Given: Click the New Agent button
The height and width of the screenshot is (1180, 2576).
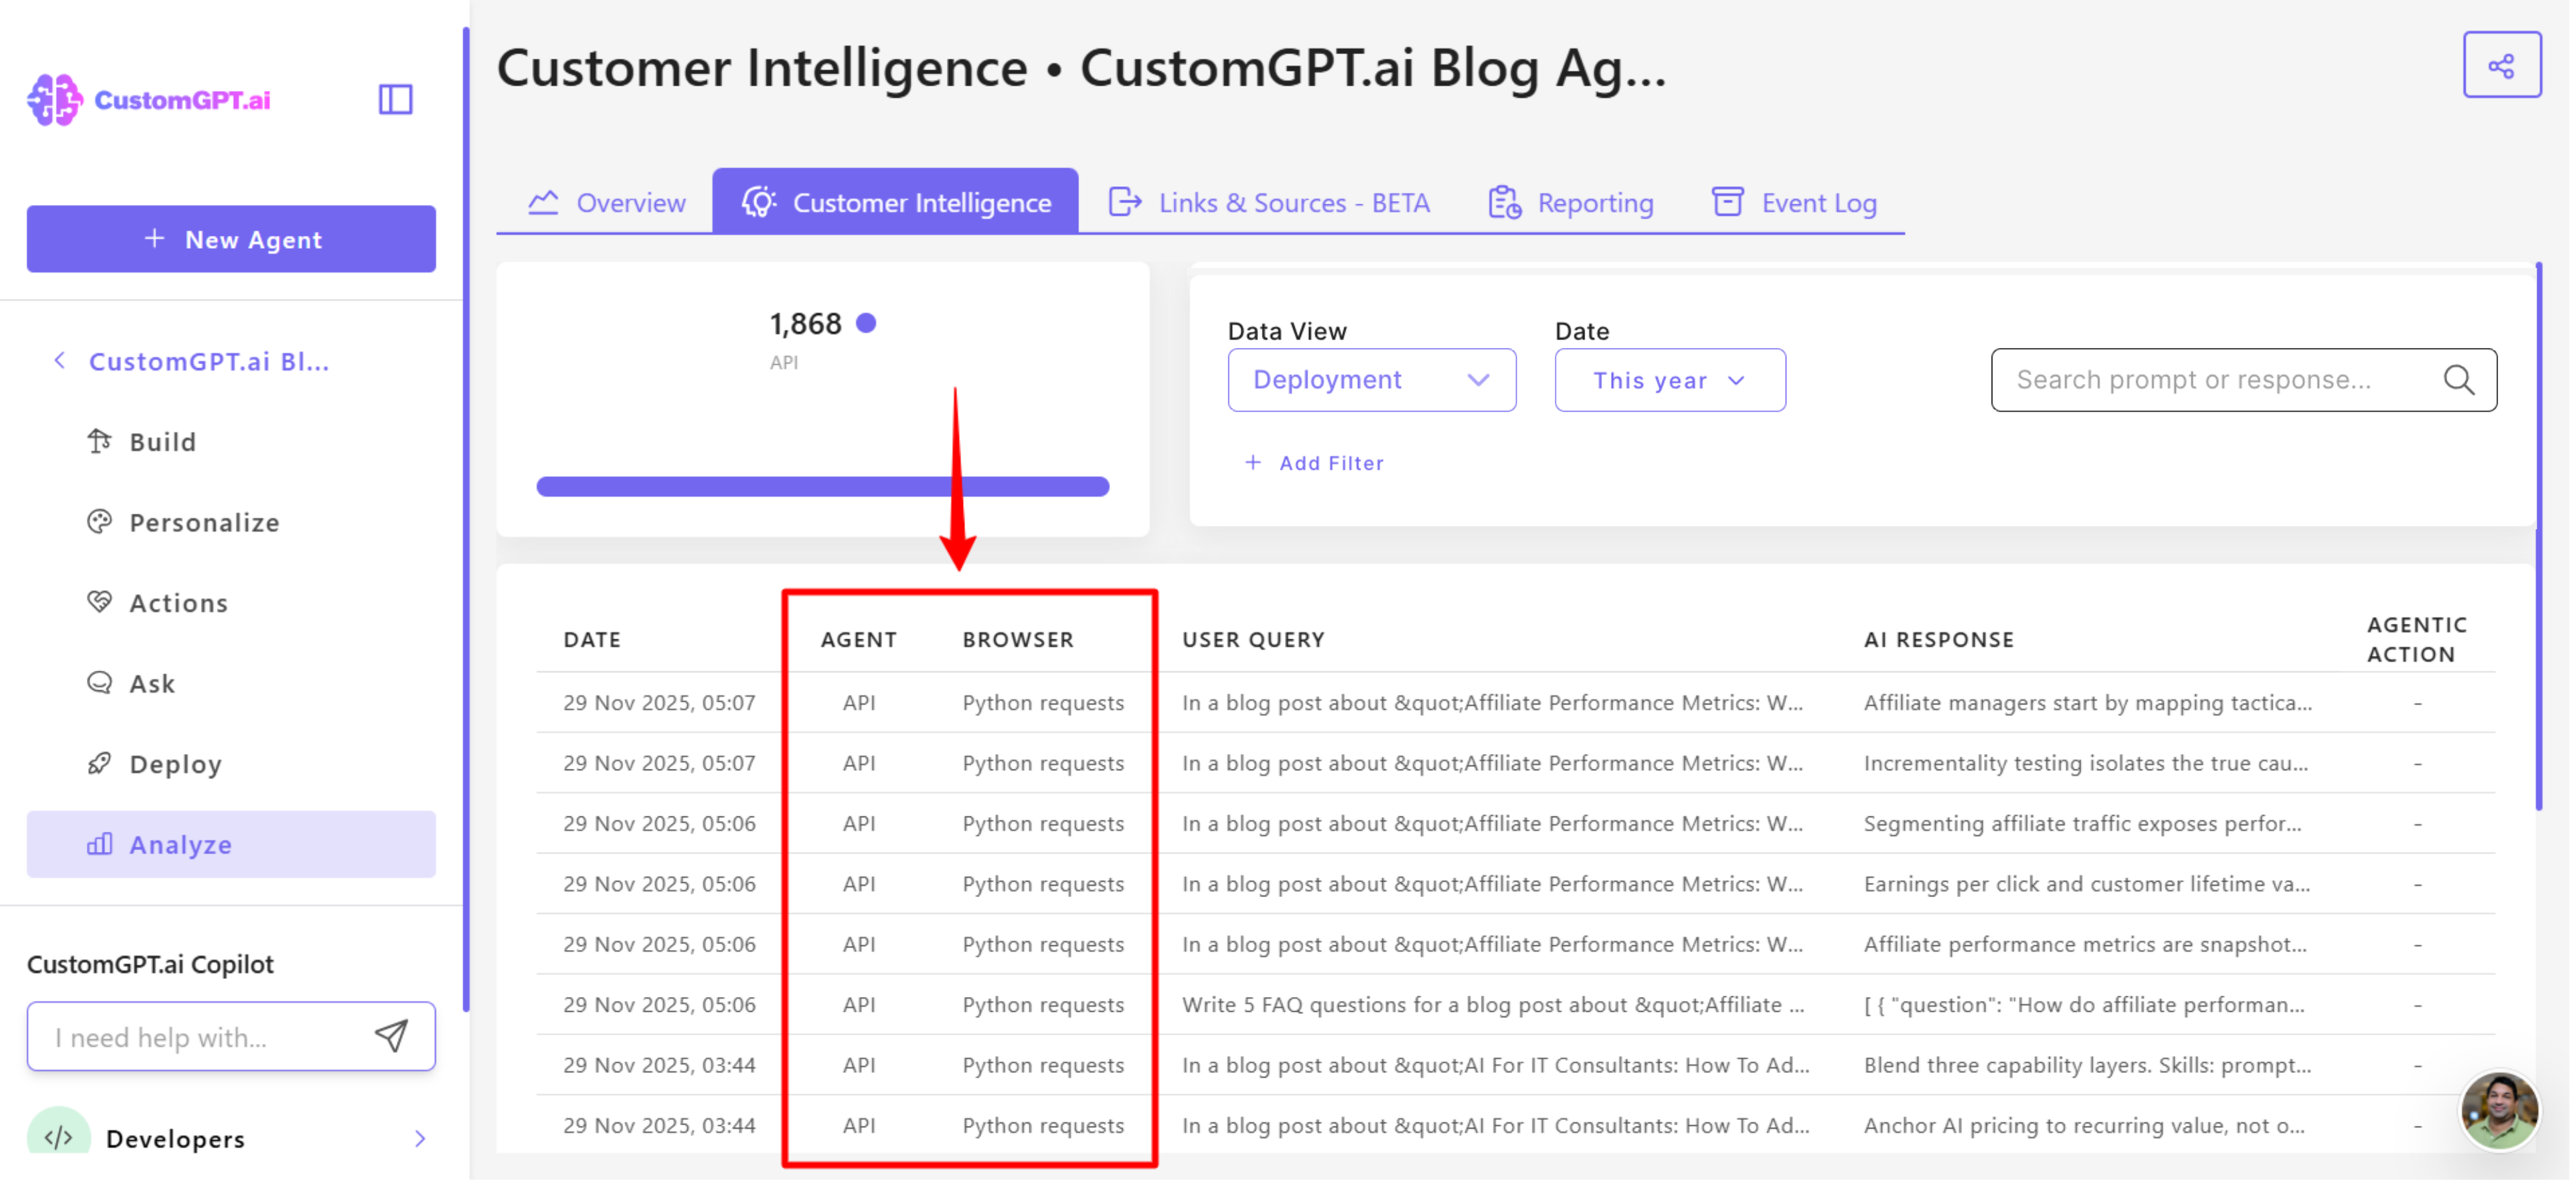Looking at the screenshot, I should pyautogui.click(x=231, y=239).
